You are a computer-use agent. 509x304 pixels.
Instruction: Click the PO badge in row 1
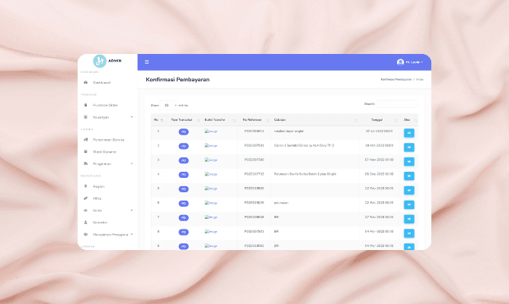click(x=184, y=131)
